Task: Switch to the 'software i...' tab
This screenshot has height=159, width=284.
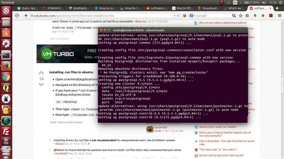Action: click(x=157, y=8)
